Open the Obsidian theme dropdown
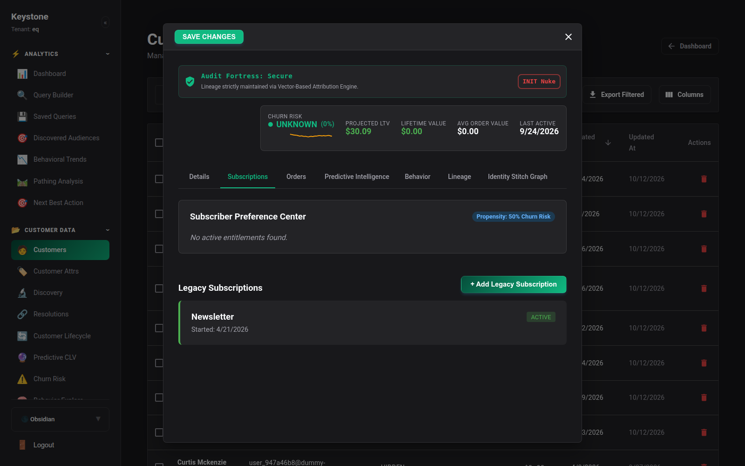 (61, 419)
